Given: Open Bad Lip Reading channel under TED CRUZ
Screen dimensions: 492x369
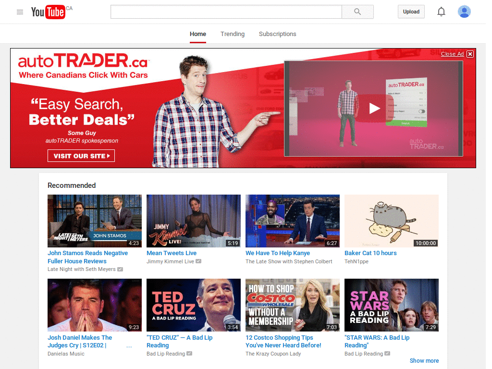Looking at the screenshot, I should coord(166,354).
